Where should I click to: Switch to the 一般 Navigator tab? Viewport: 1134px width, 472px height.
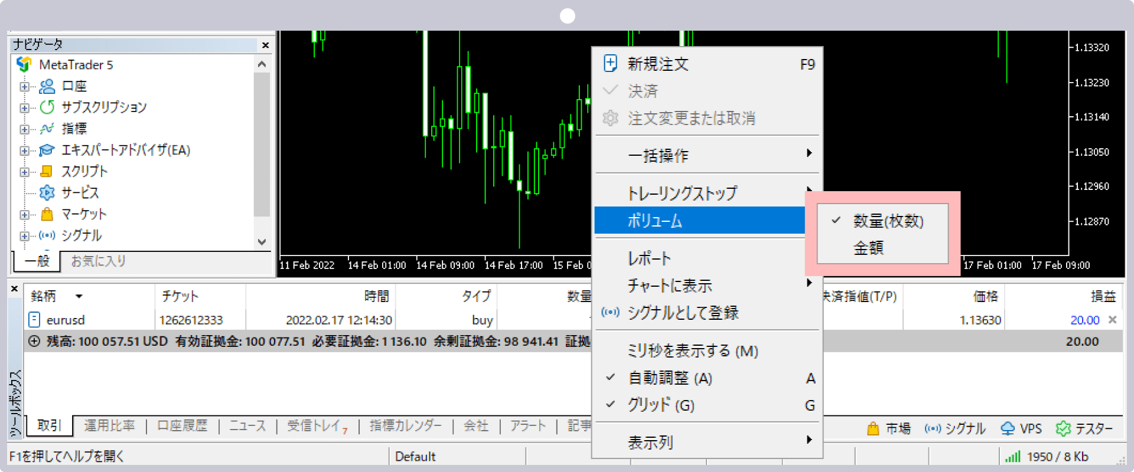pos(37,261)
